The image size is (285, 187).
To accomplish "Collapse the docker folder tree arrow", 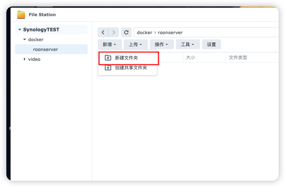I will coord(25,40).
